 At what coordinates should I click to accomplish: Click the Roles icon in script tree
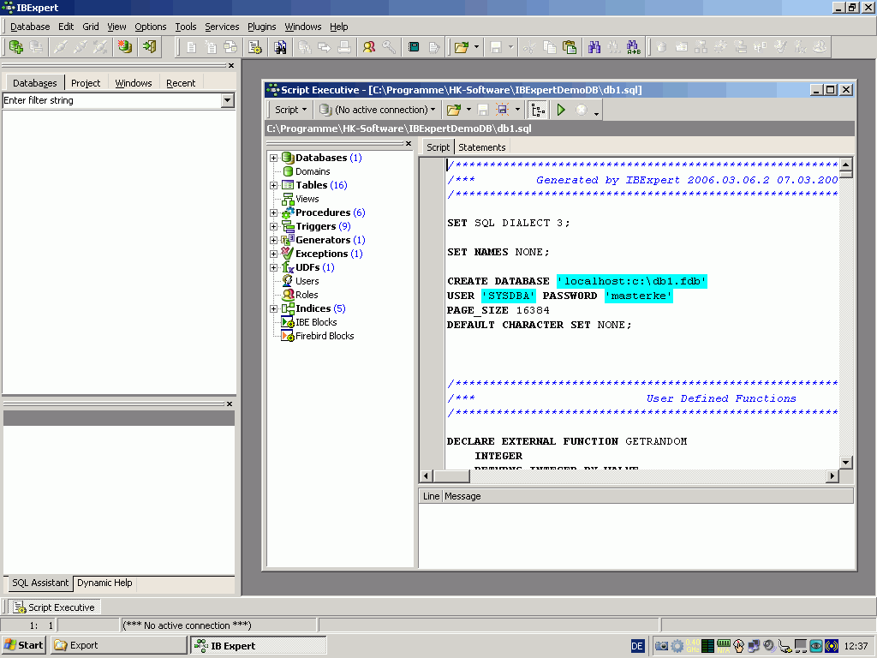pos(288,295)
